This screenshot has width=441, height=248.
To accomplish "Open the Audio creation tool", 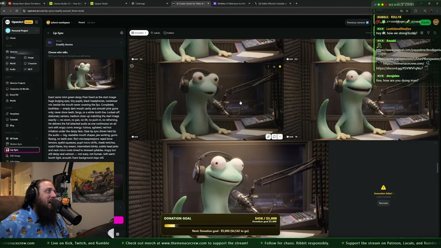I will 13,69.
